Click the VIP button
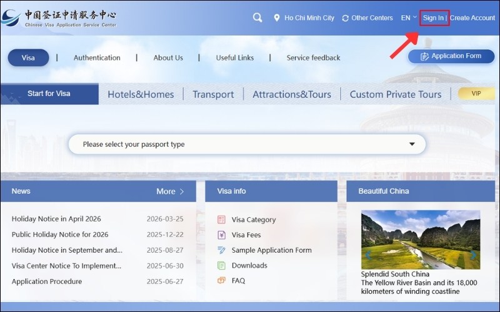The height and width of the screenshot is (312, 500). pyautogui.click(x=476, y=94)
